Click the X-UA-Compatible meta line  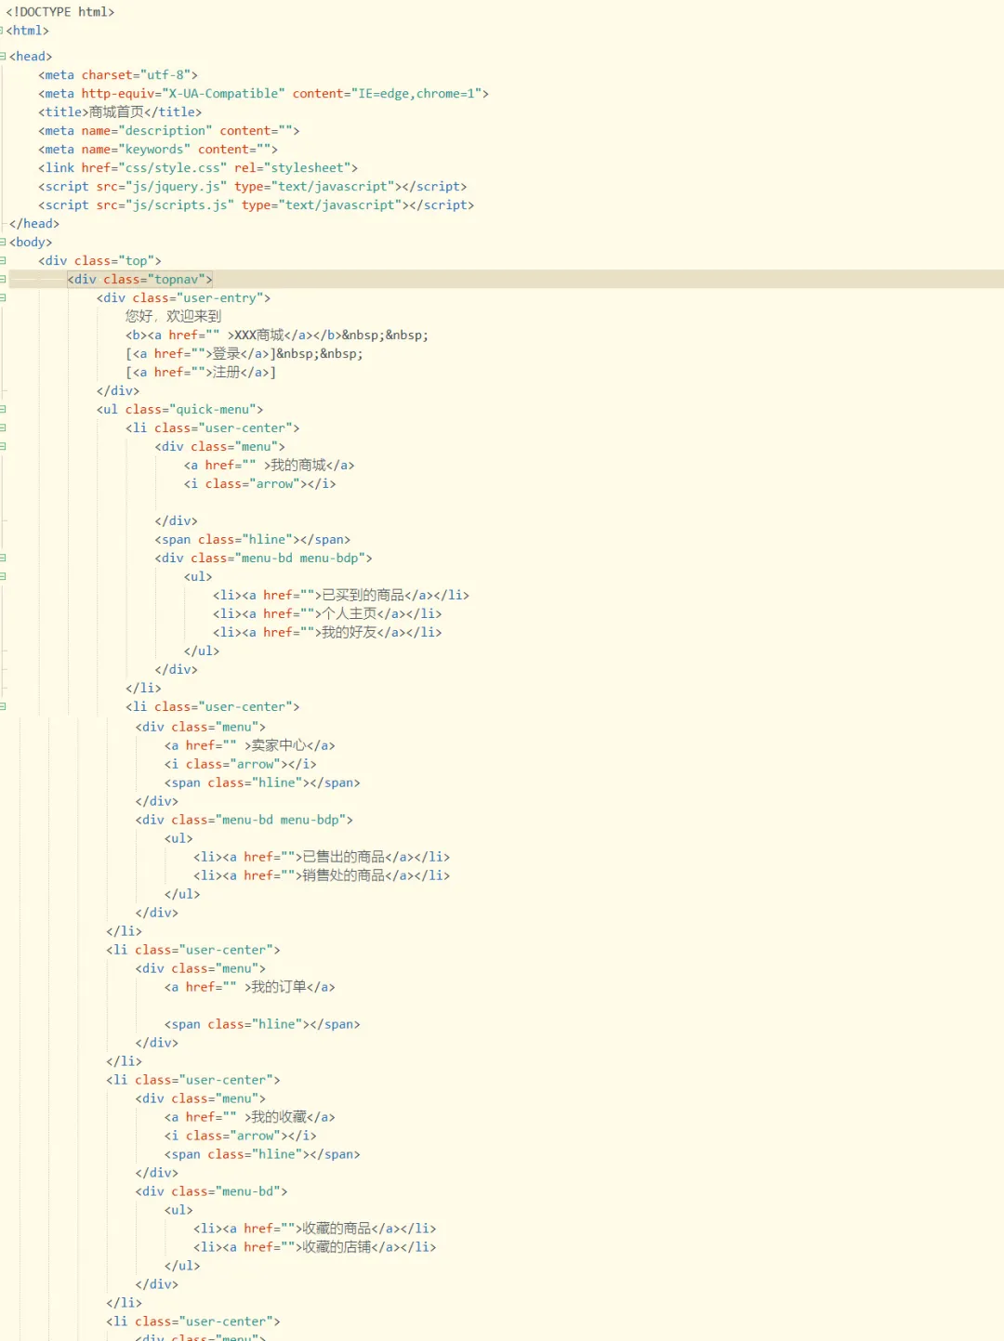pos(263,94)
